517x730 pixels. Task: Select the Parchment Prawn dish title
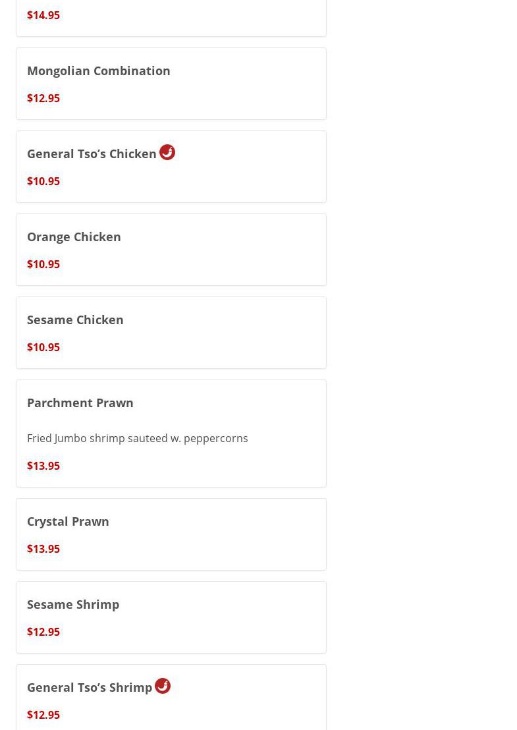[x=80, y=403]
